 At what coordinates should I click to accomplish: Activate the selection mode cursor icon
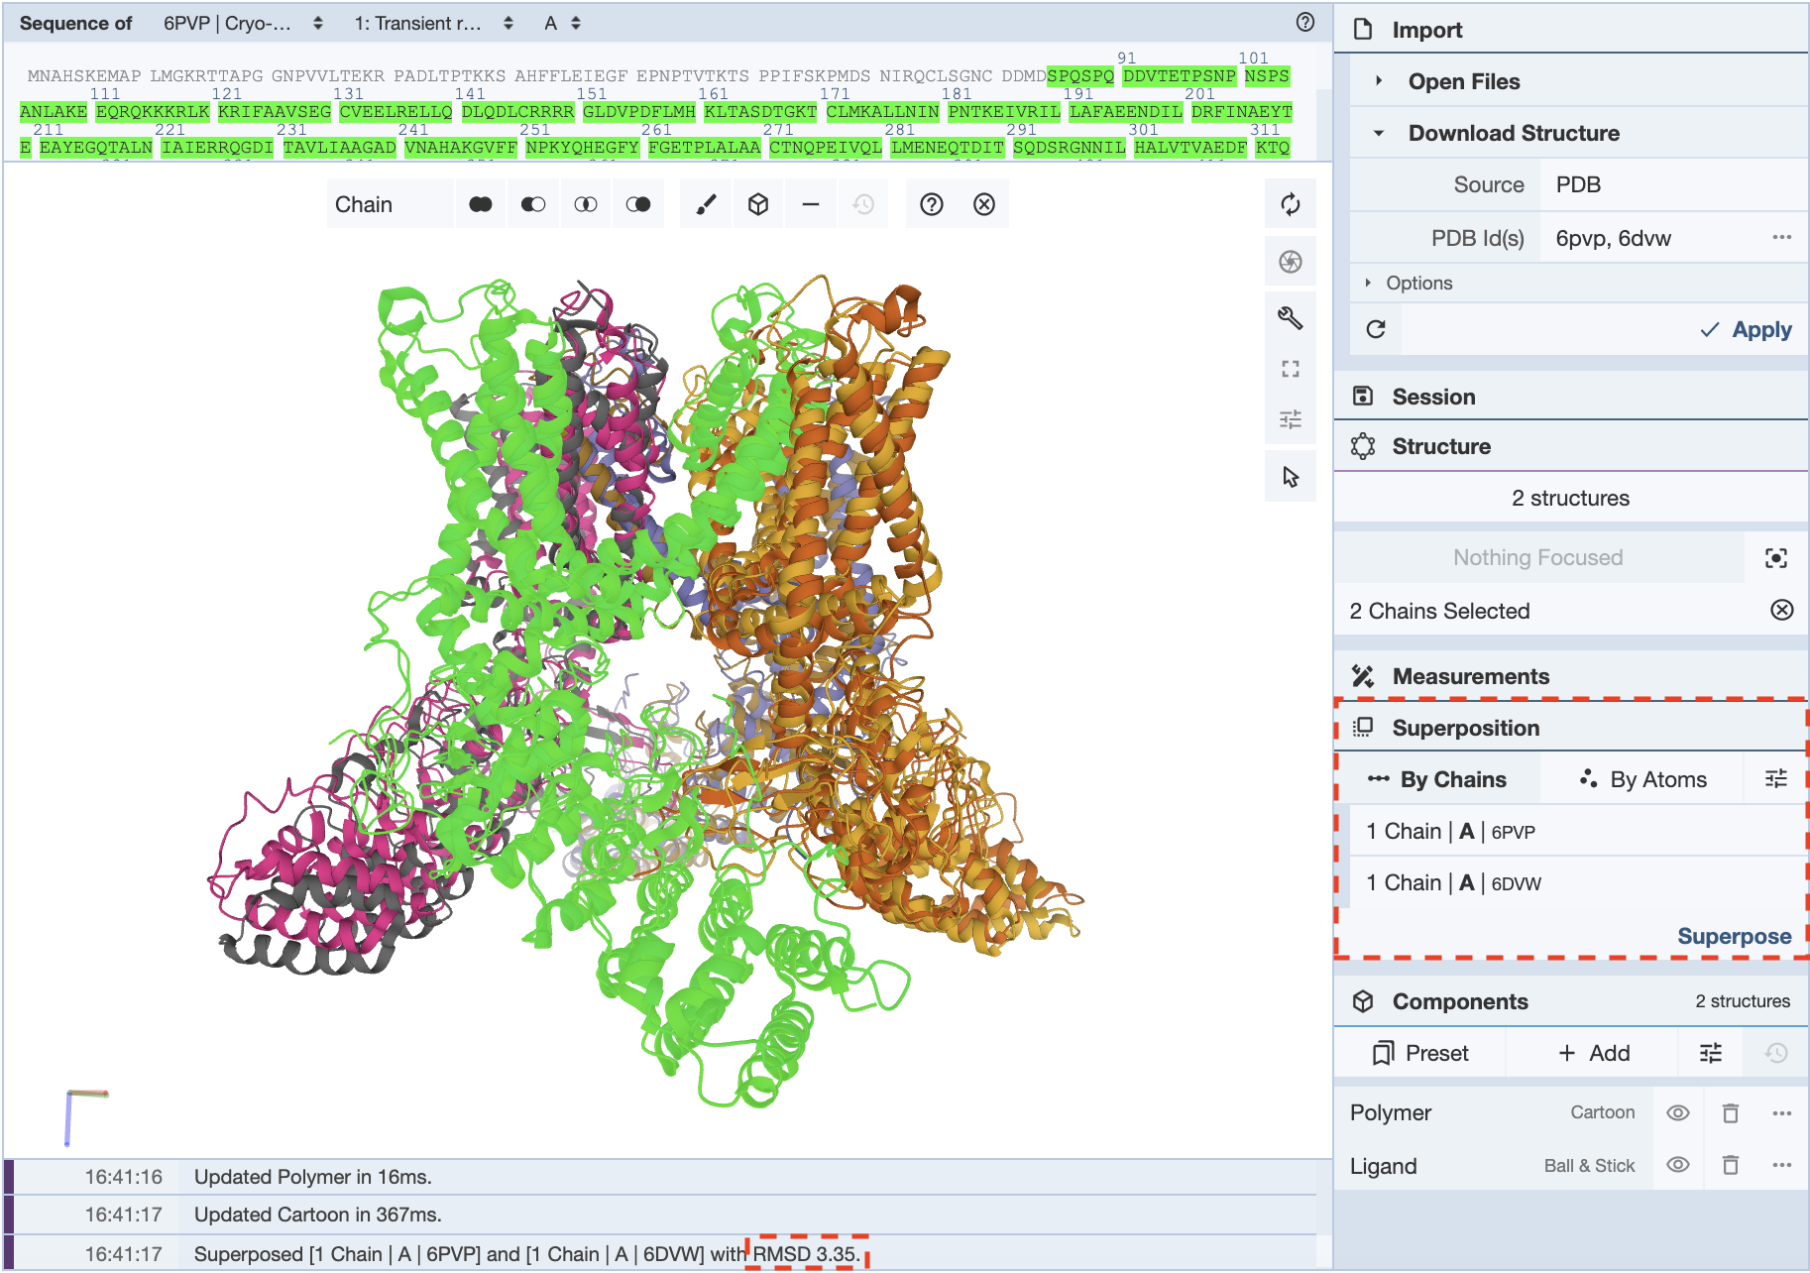coord(1290,477)
